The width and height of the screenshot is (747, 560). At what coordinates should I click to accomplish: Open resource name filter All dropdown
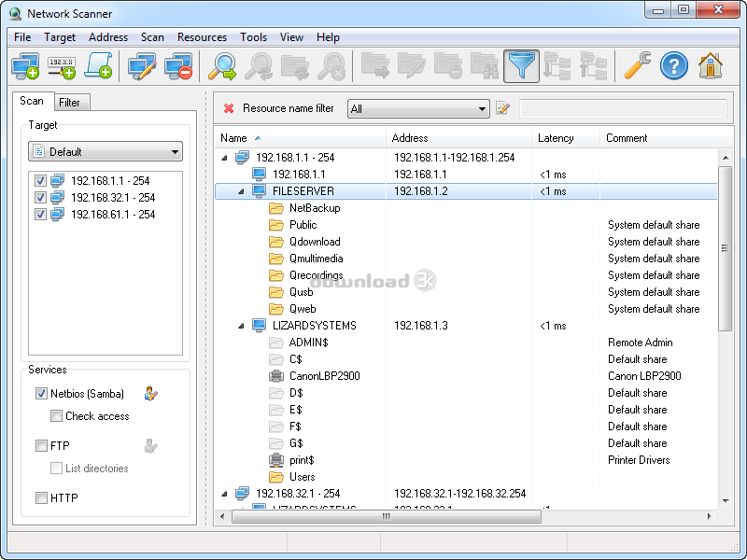click(418, 108)
